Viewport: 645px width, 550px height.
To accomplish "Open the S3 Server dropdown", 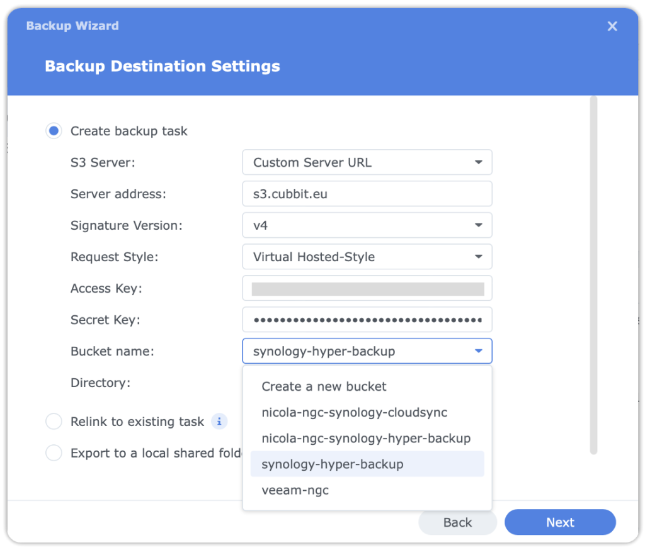I will (x=367, y=162).
